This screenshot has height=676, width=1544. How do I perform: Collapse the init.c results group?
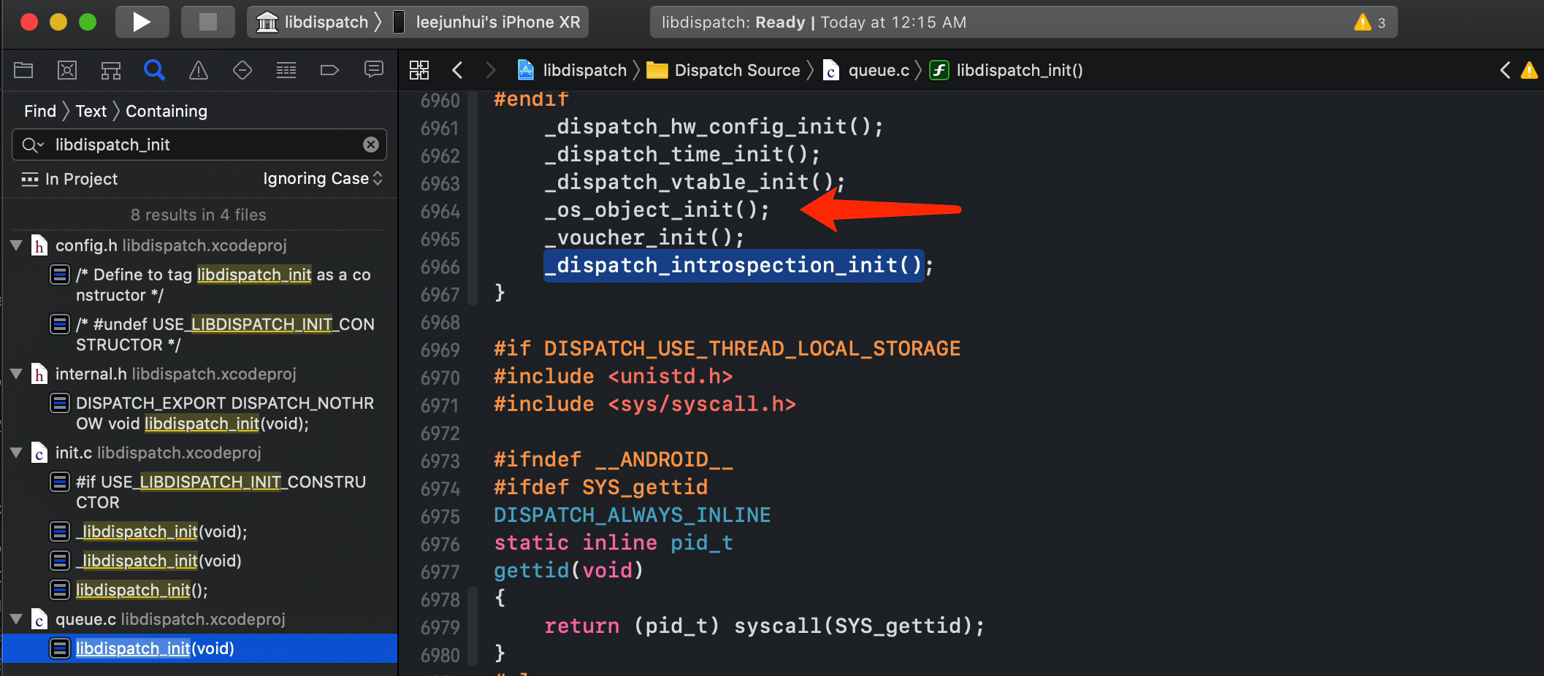pyautogui.click(x=16, y=453)
